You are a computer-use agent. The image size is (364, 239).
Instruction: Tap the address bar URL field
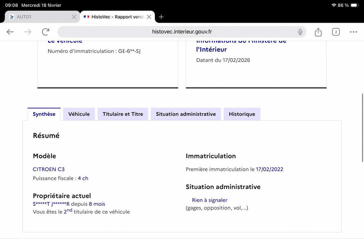(x=182, y=32)
